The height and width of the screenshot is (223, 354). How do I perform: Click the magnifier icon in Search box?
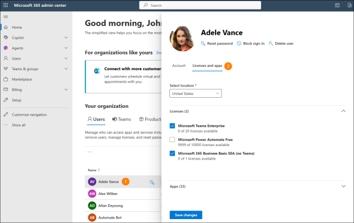146,5
